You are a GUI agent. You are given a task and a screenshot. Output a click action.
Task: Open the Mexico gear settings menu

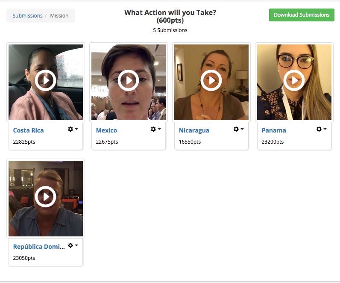pos(155,129)
